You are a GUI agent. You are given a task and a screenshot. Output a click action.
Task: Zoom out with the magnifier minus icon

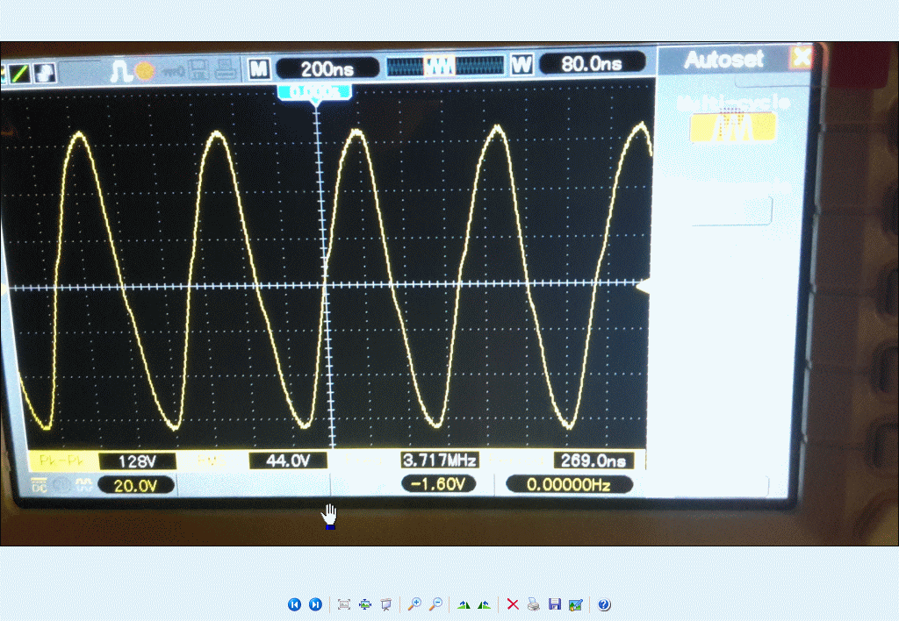point(435,604)
